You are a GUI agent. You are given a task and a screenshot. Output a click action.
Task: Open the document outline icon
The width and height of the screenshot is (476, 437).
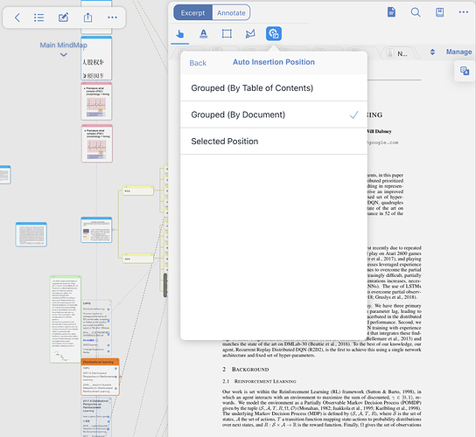pos(392,12)
